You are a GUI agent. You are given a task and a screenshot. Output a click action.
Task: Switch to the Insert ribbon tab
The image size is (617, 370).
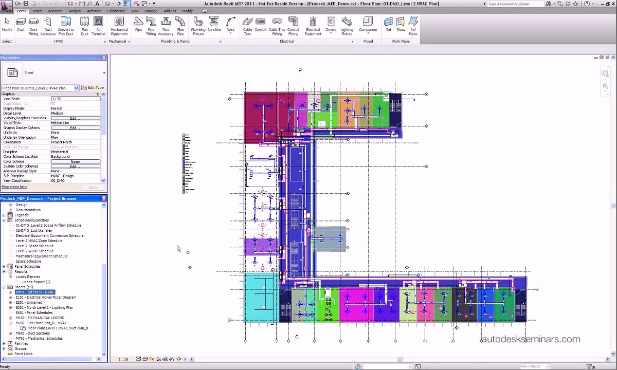[x=38, y=11]
